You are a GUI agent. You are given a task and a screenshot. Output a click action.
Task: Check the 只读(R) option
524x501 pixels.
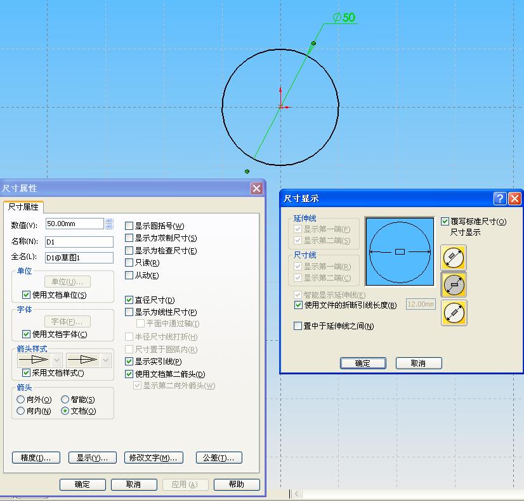tap(129, 263)
